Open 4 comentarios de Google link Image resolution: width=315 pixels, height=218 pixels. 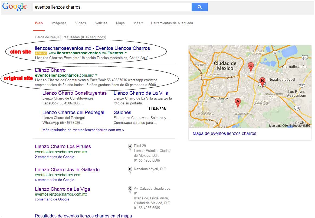[x=54, y=180]
